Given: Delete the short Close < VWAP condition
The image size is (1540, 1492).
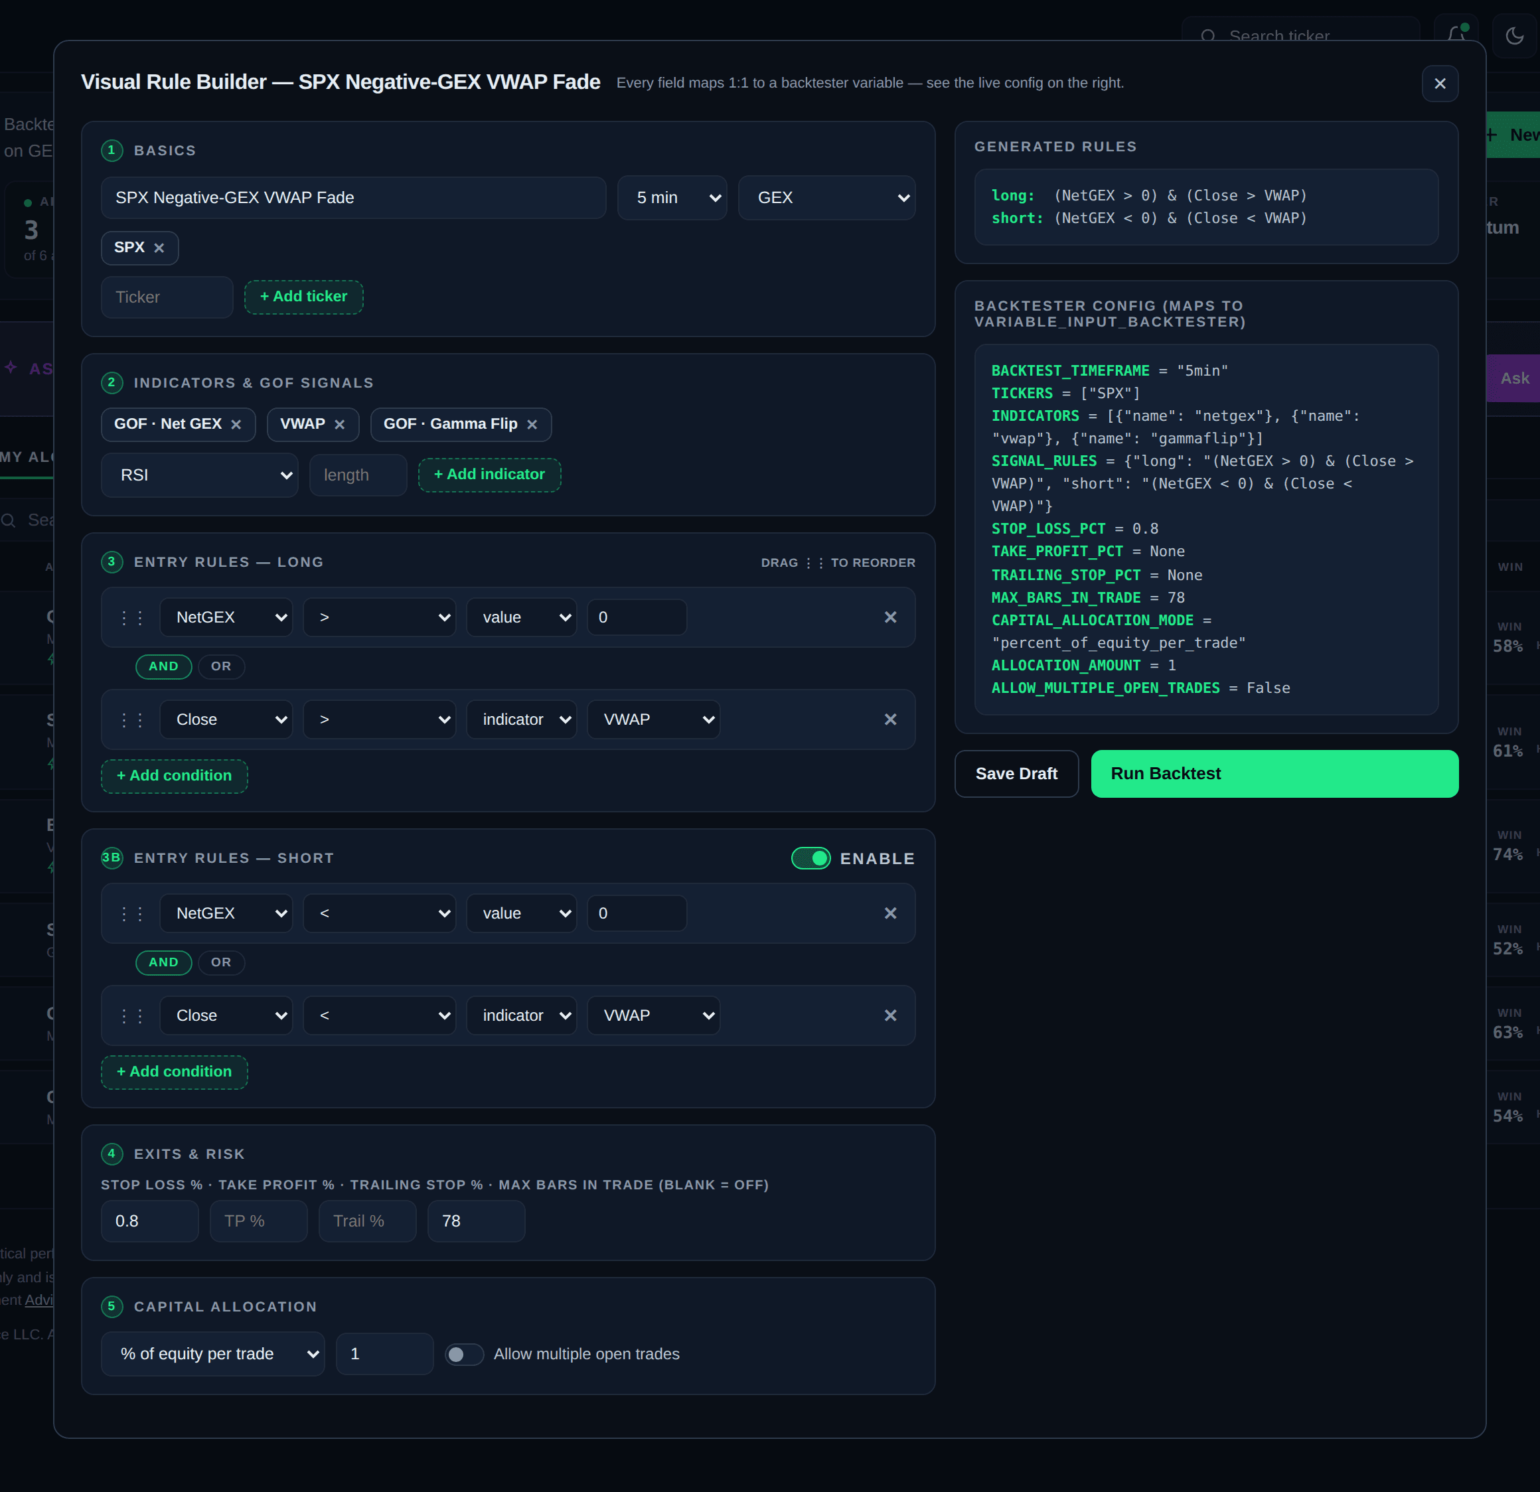Looking at the screenshot, I should coord(890,1016).
